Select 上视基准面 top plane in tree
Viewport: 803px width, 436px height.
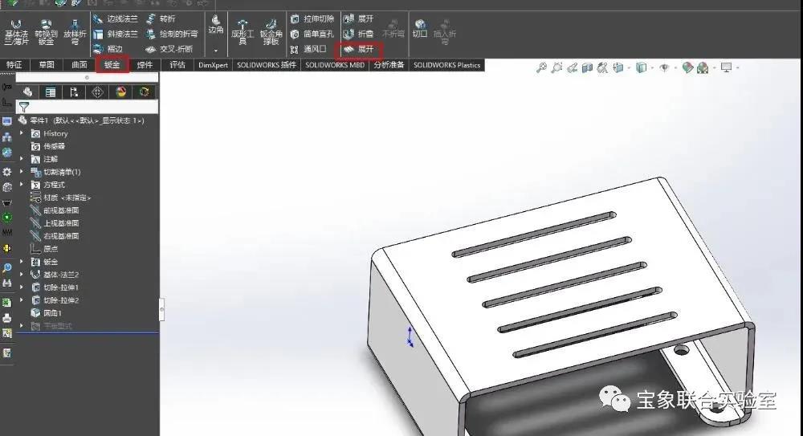(x=55, y=223)
